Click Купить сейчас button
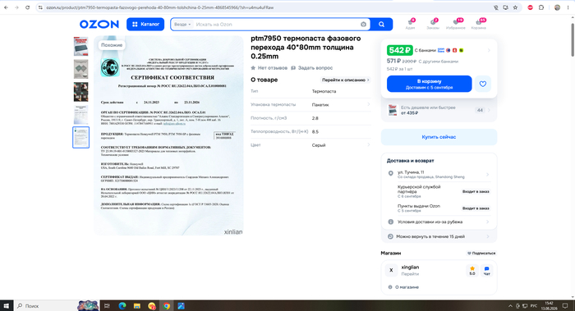575x311 pixels. click(439, 137)
